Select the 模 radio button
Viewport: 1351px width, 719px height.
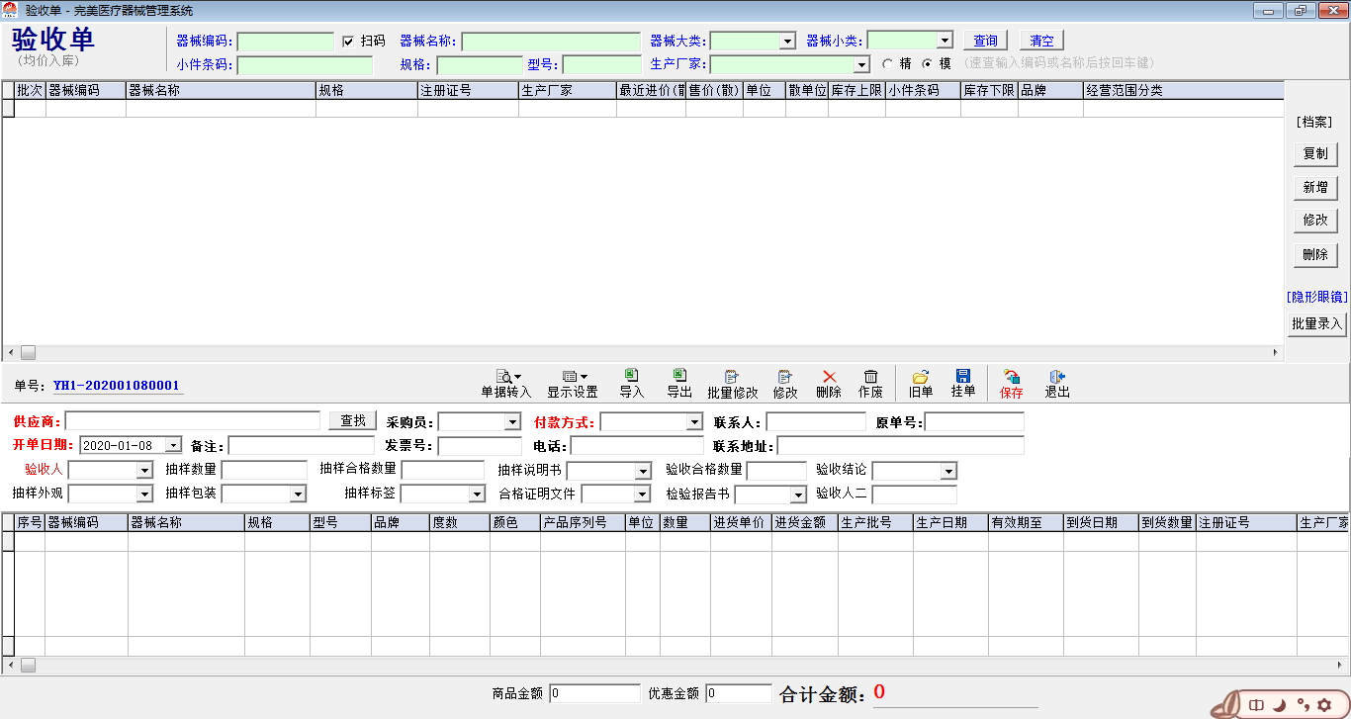(x=927, y=63)
